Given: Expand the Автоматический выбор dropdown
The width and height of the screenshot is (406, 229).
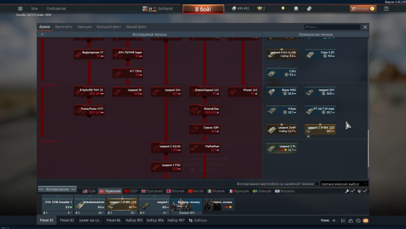Looking at the screenshot, I should pyautogui.click(x=344, y=184).
